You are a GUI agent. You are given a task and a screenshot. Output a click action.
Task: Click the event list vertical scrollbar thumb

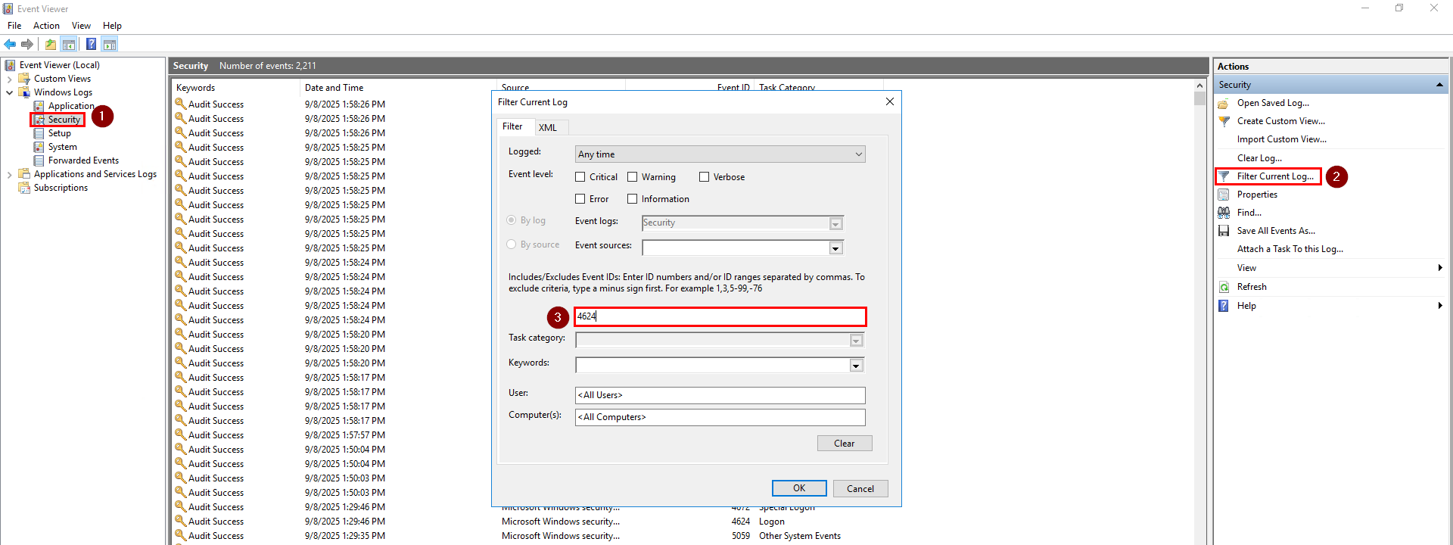click(x=1199, y=98)
